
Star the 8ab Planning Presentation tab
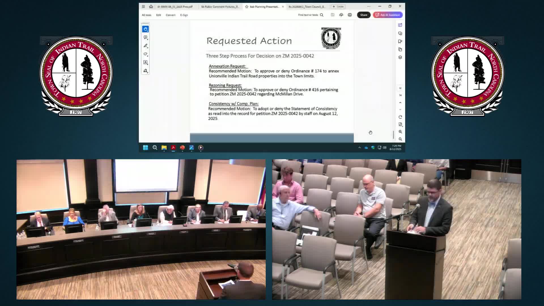[247, 7]
